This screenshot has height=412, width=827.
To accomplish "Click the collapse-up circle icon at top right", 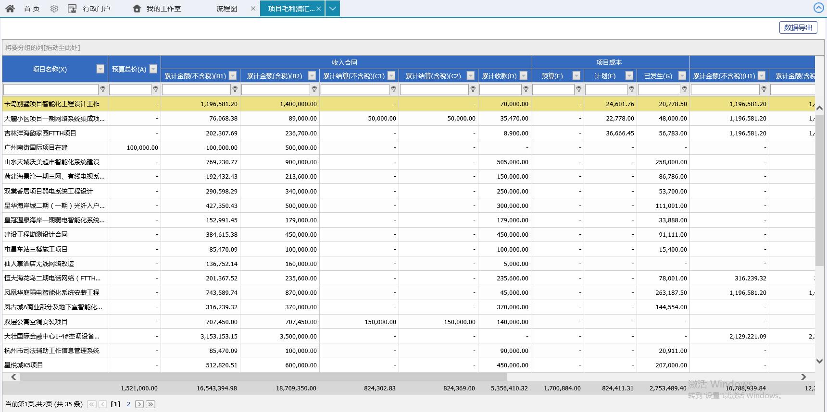I will (818, 8).
